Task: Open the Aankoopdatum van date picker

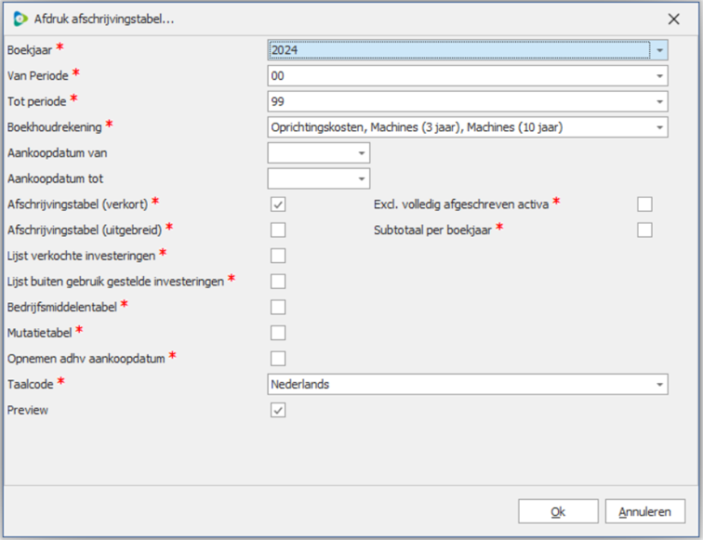Action: (x=360, y=152)
